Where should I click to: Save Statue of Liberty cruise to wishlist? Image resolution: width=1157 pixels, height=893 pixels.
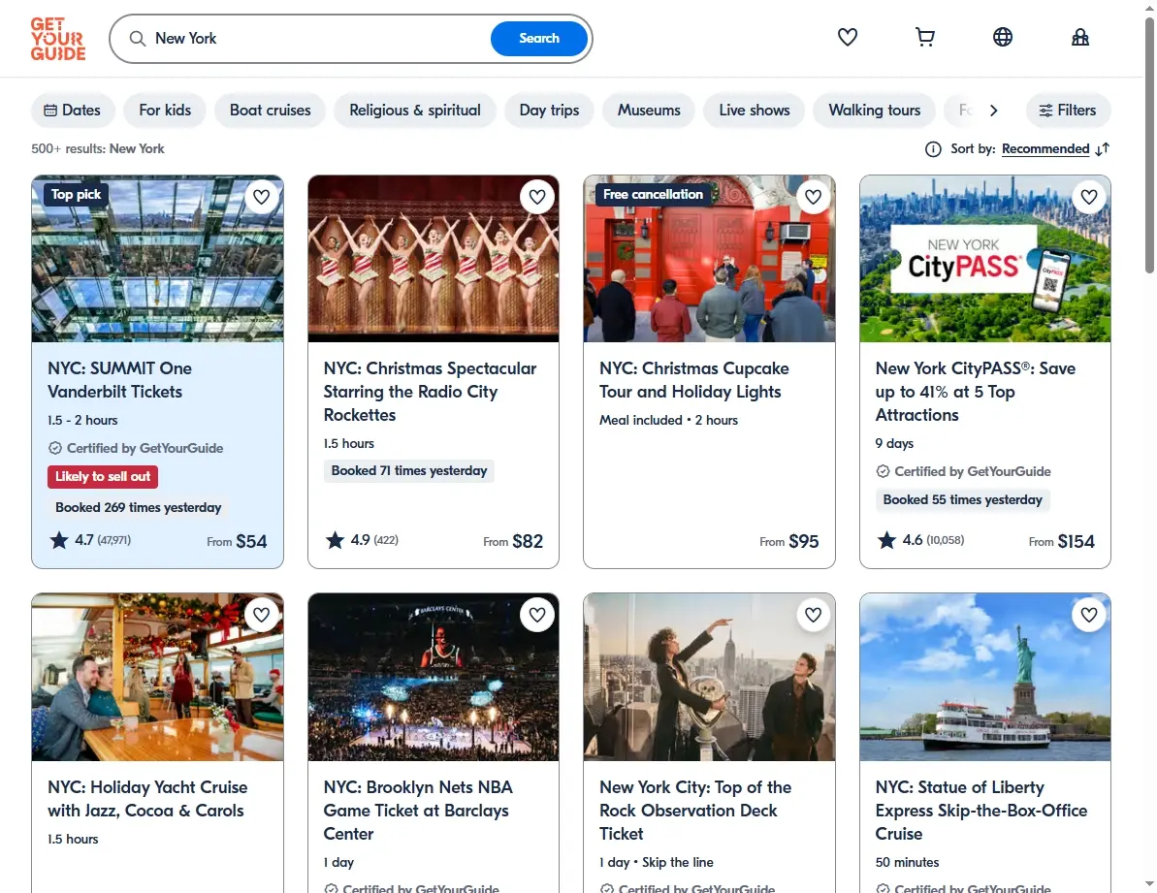click(1089, 615)
